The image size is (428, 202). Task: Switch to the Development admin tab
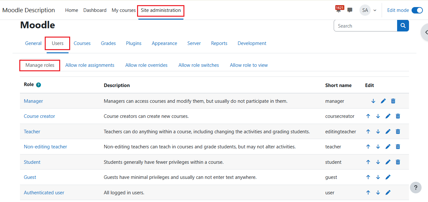coord(252,43)
